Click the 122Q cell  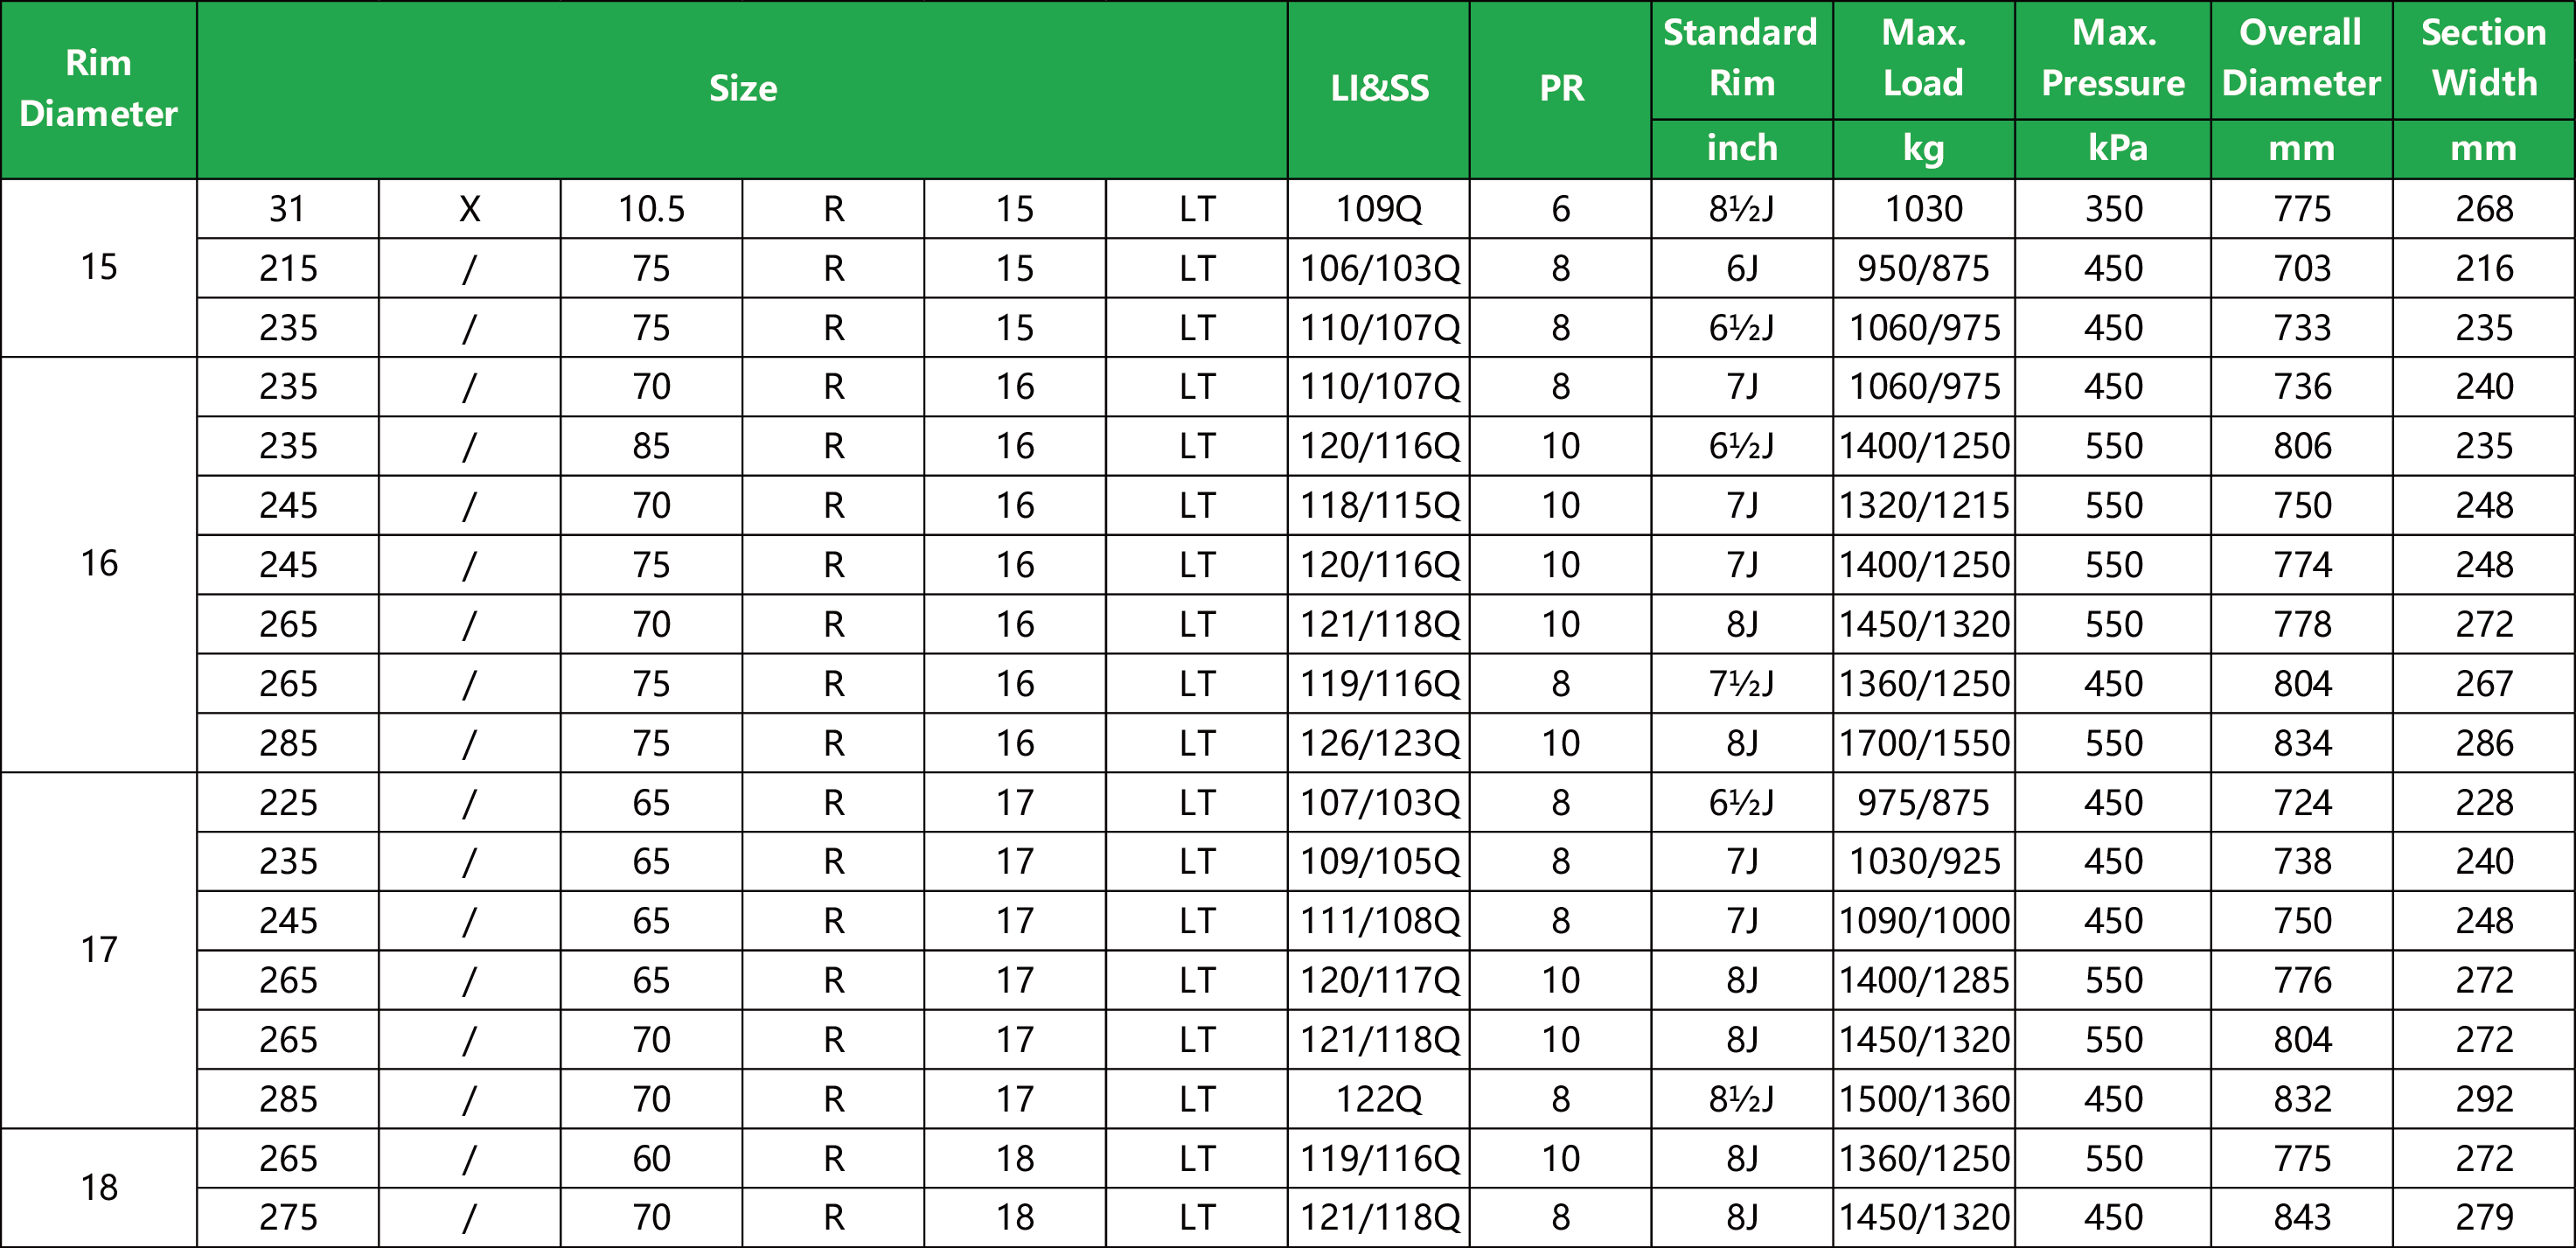tap(1379, 1099)
